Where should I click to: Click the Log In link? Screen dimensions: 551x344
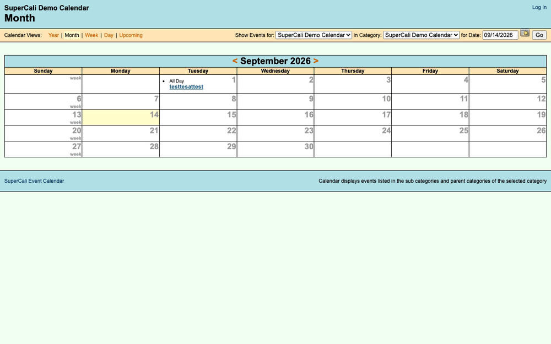(x=539, y=7)
